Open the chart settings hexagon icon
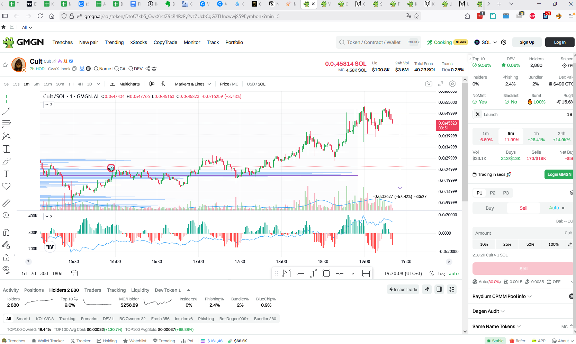Screen dimensions: 576x344 [x=452, y=84]
